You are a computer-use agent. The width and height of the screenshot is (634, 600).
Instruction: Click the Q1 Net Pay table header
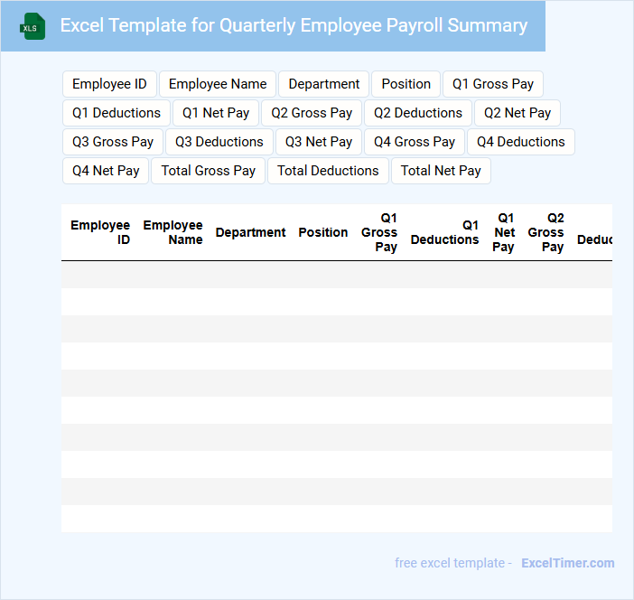[x=504, y=232]
